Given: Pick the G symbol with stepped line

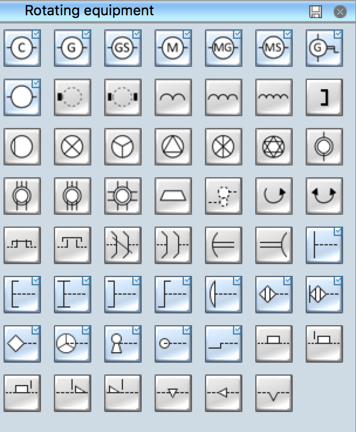Looking at the screenshot, I should click(324, 48).
